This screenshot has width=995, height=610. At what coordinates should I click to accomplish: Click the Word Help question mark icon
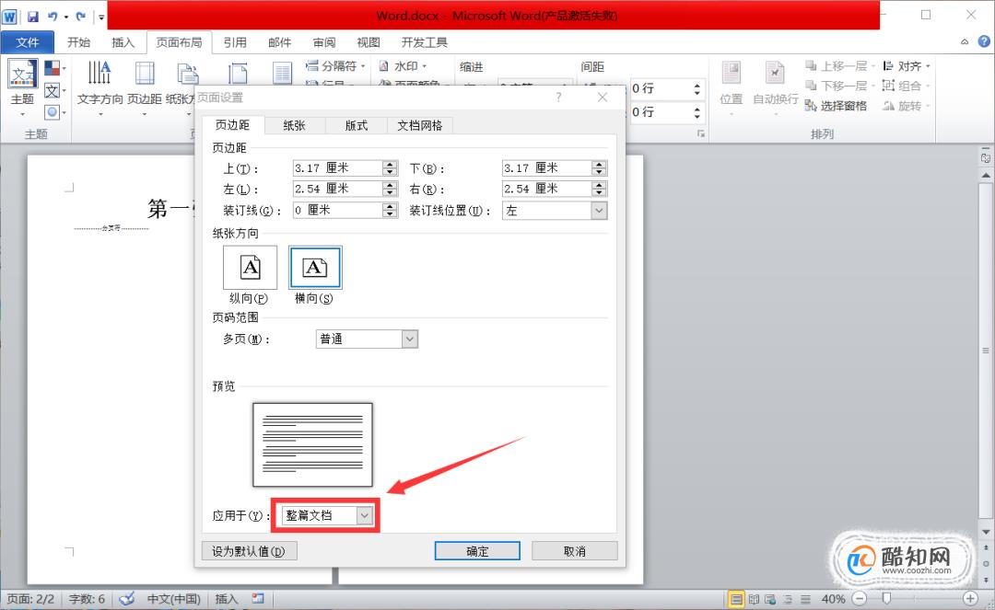[x=984, y=41]
